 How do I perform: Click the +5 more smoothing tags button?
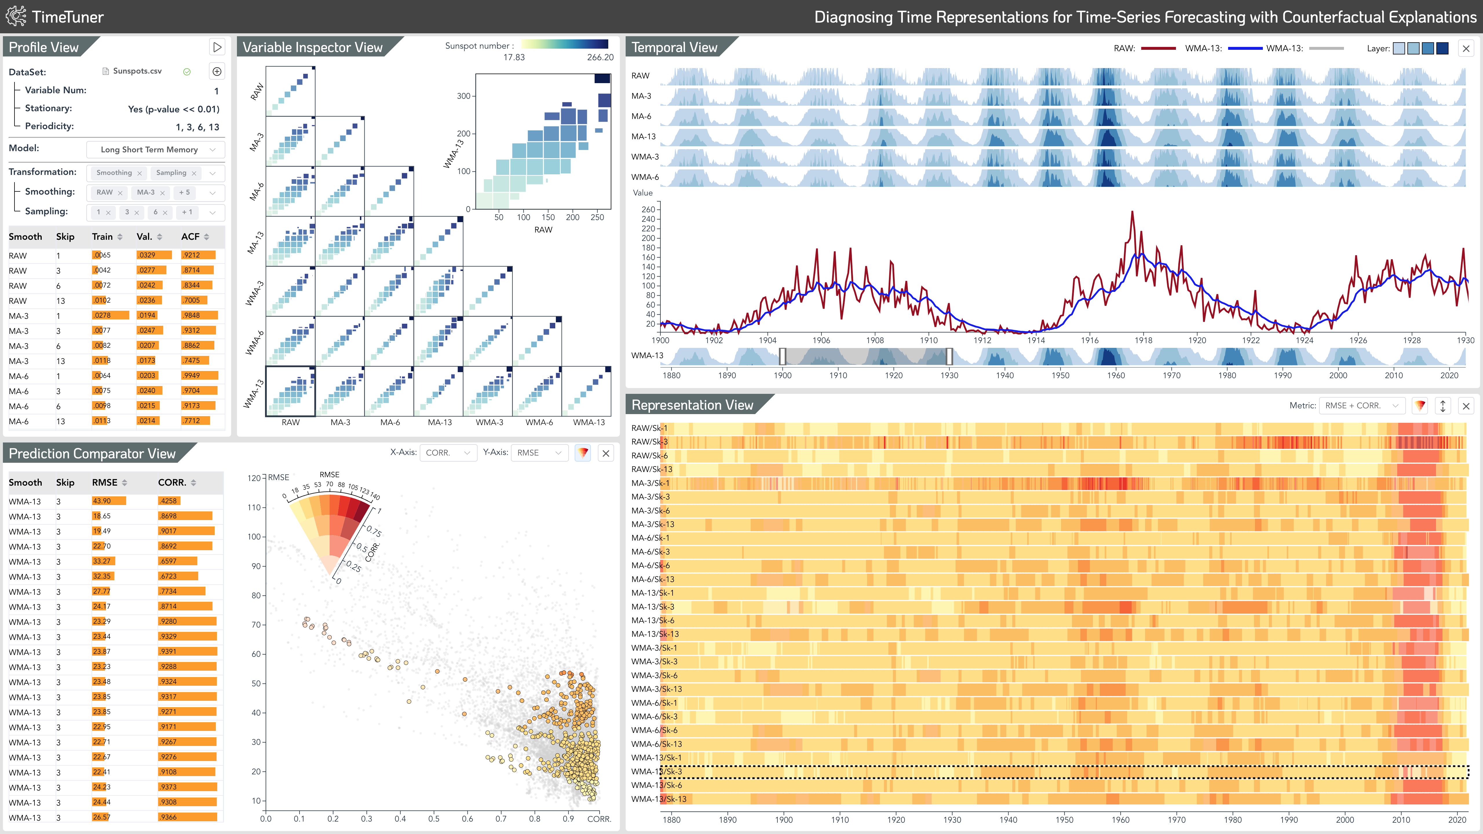click(x=184, y=193)
